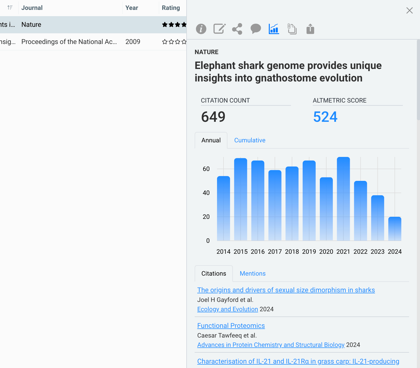Select the Citations tab
420x368 pixels.
pos(214,274)
